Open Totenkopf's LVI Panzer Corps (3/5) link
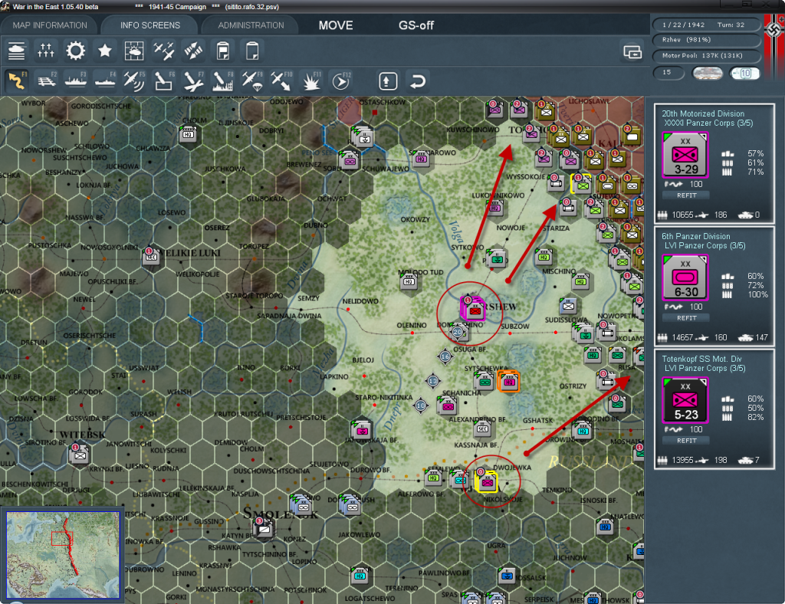This screenshot has height=604, width=785. tap(705, 369)
